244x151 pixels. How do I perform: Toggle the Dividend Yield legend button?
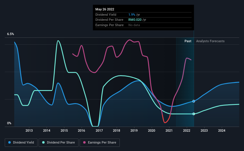click(x=21, y=143)
